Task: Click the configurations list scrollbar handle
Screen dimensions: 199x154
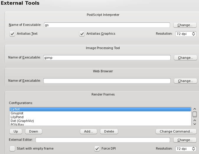Action: point(195,114)
